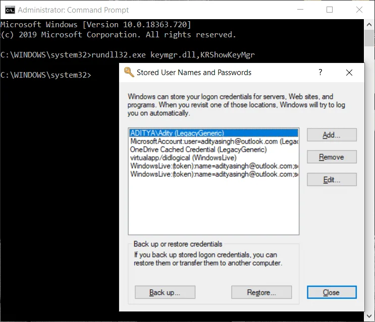This screenshot has width=375, height=322.
Task: Click the help question mark button
Action: point(320,73)
